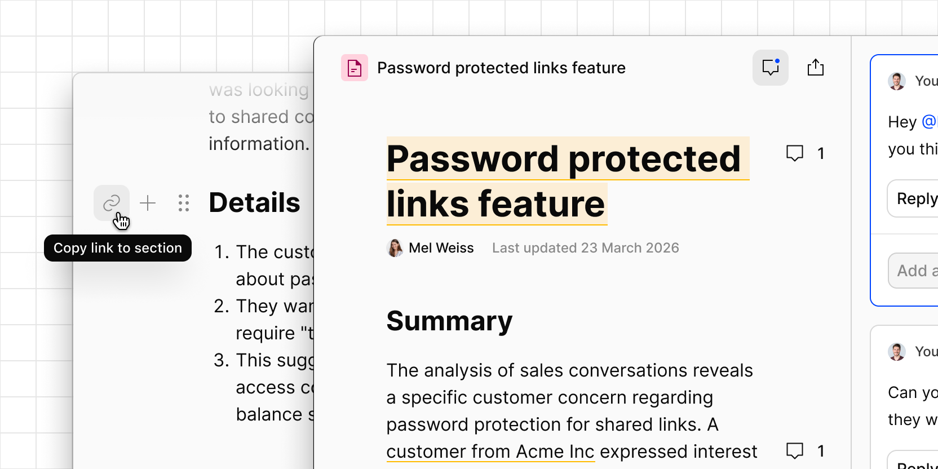Click the copy link to section icon
This screenshot has height=469, width=938.
point(112,203)
